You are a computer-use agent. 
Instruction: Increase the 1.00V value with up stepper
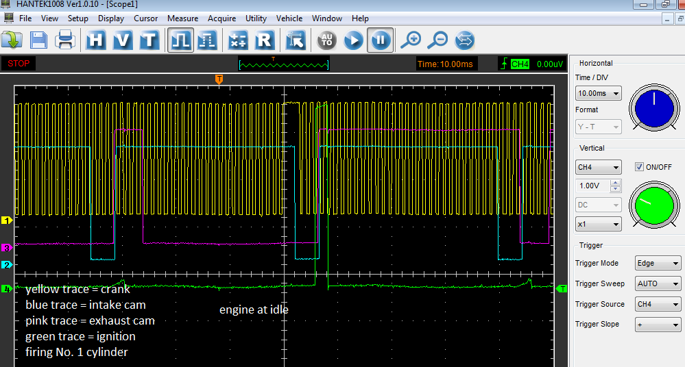615,183
